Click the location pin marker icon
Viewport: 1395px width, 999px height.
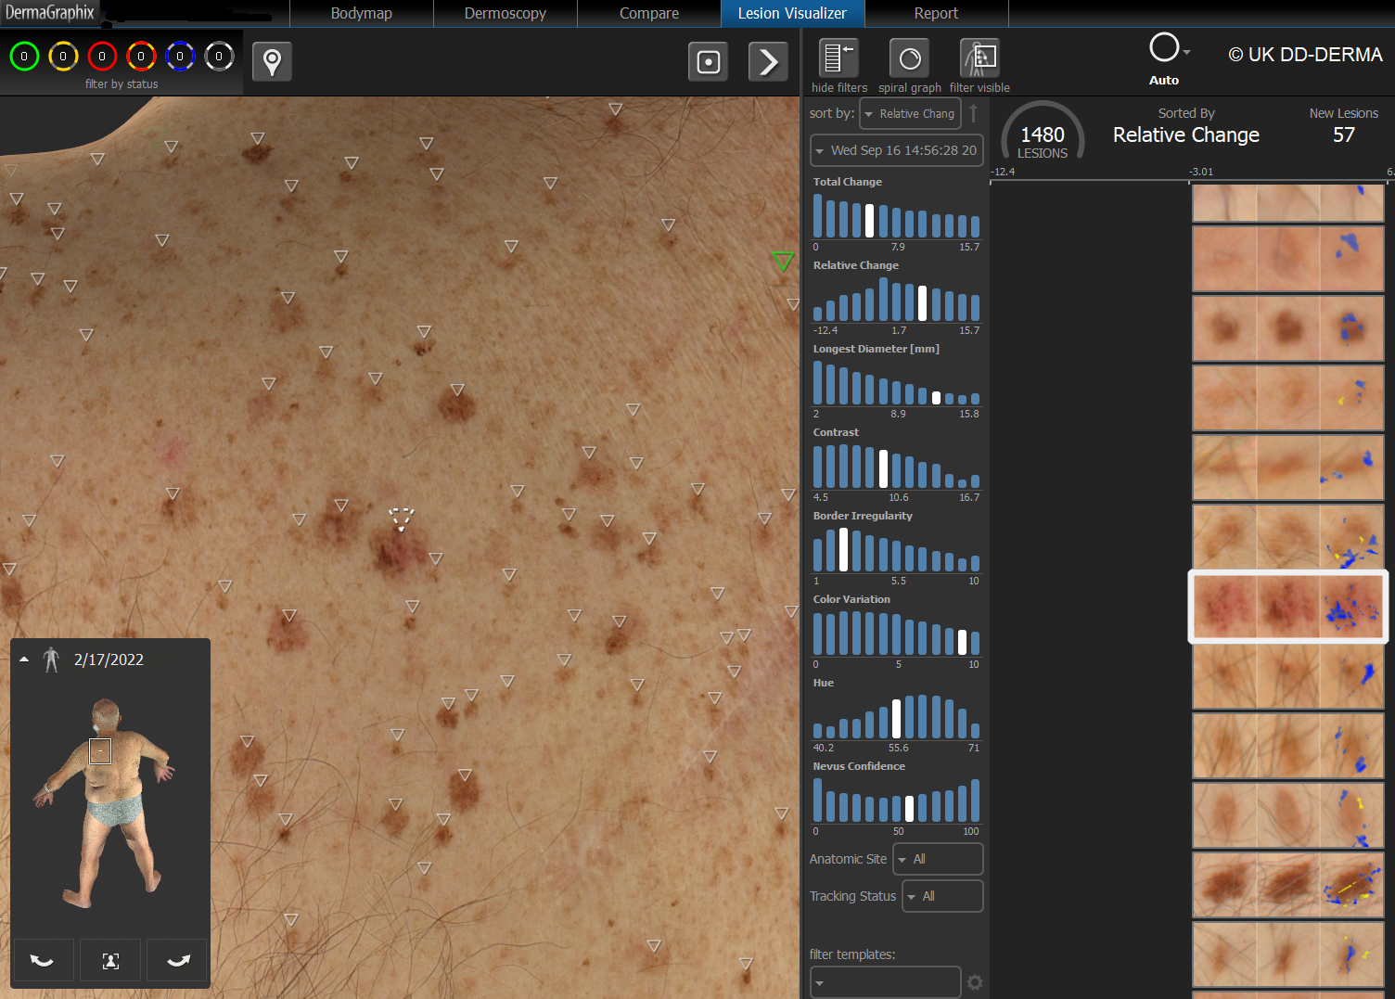pos(272,62)
